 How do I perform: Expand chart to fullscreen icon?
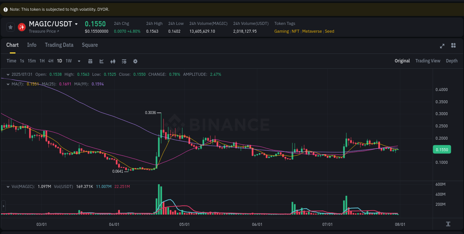pyautogui.click(x=442, y=46)
